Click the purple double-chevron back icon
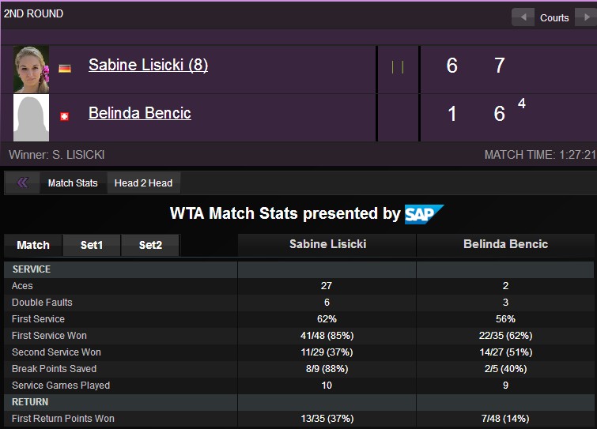 pyautogui.click(x=22, y=183)
